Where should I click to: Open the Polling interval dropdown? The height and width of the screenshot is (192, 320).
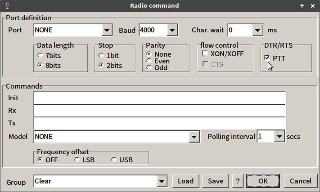[x=279, y=136]
